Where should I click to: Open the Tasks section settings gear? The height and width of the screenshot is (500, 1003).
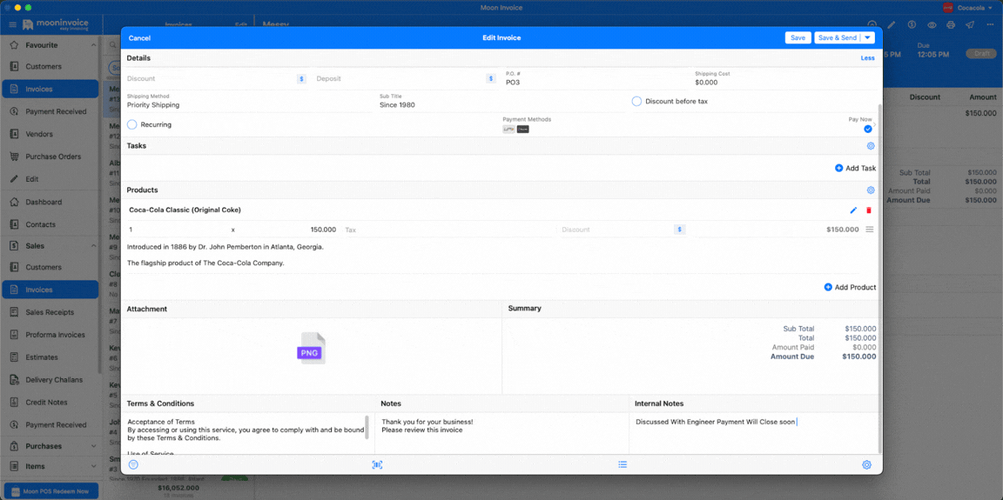point(871,145)
